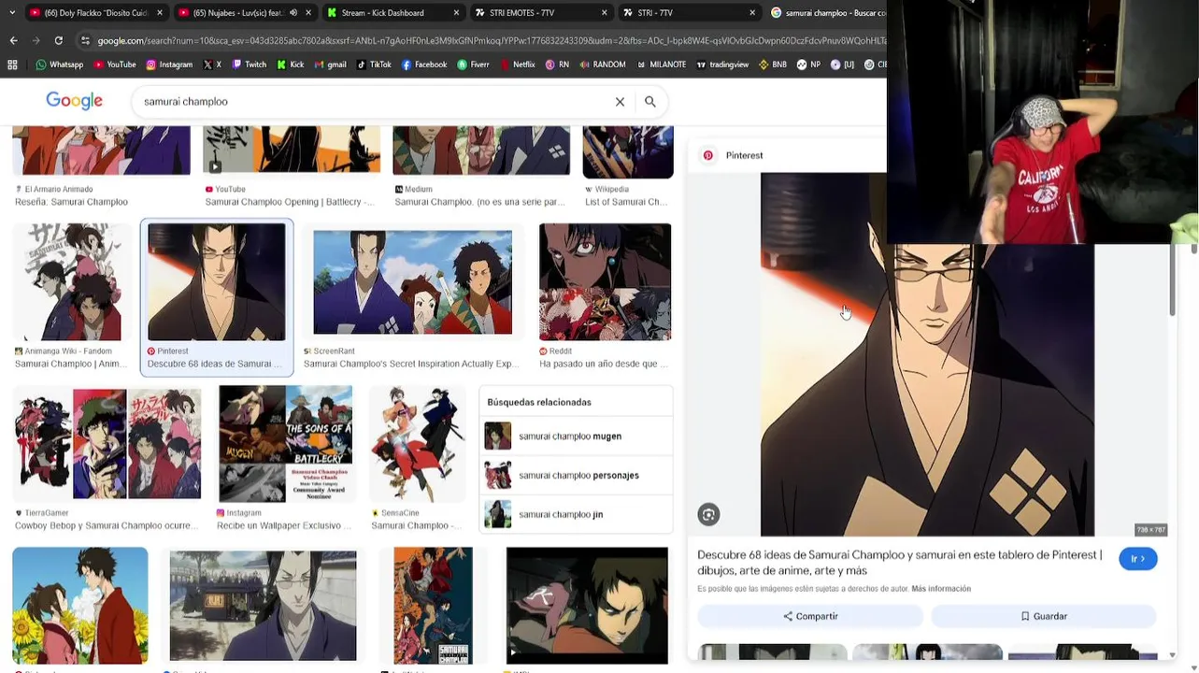
Task: Go to Google homepage via logo
Action: coord(75,101)
